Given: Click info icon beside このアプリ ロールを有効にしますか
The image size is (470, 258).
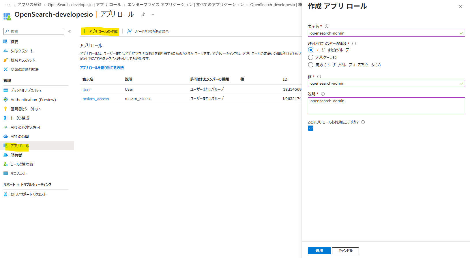Looking at the screenshot, I should (x=363, y=122).
